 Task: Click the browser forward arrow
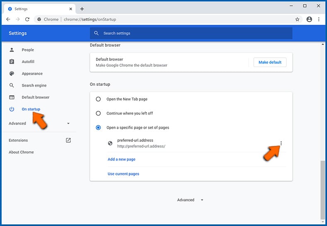pyautogui.click(x=18, y=19)
